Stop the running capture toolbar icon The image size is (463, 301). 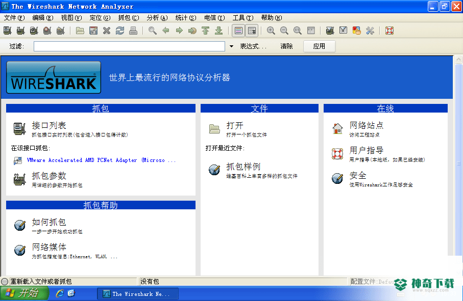coord(47,31)
